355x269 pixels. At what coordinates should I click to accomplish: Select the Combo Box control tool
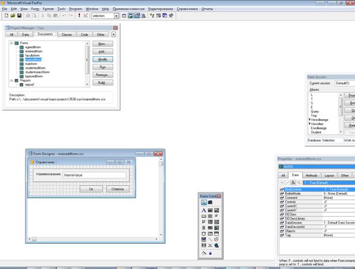pyautogui.click(x=210, y=222)
